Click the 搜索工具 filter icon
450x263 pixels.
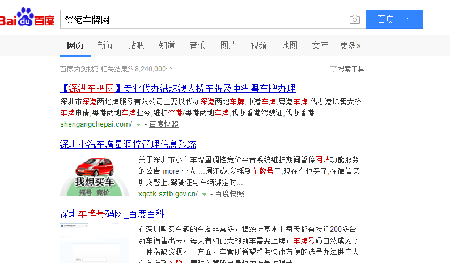tap(333, 69)
